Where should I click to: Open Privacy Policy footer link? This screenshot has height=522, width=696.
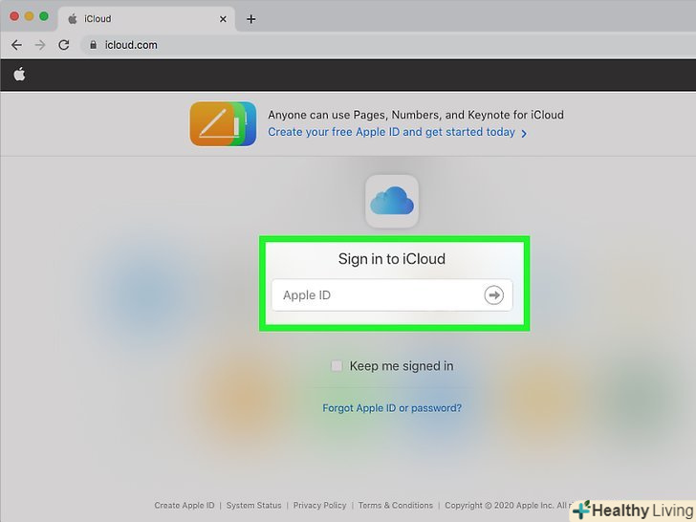point(319,505)
